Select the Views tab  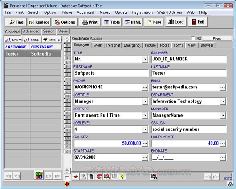(x=63, y=31)
